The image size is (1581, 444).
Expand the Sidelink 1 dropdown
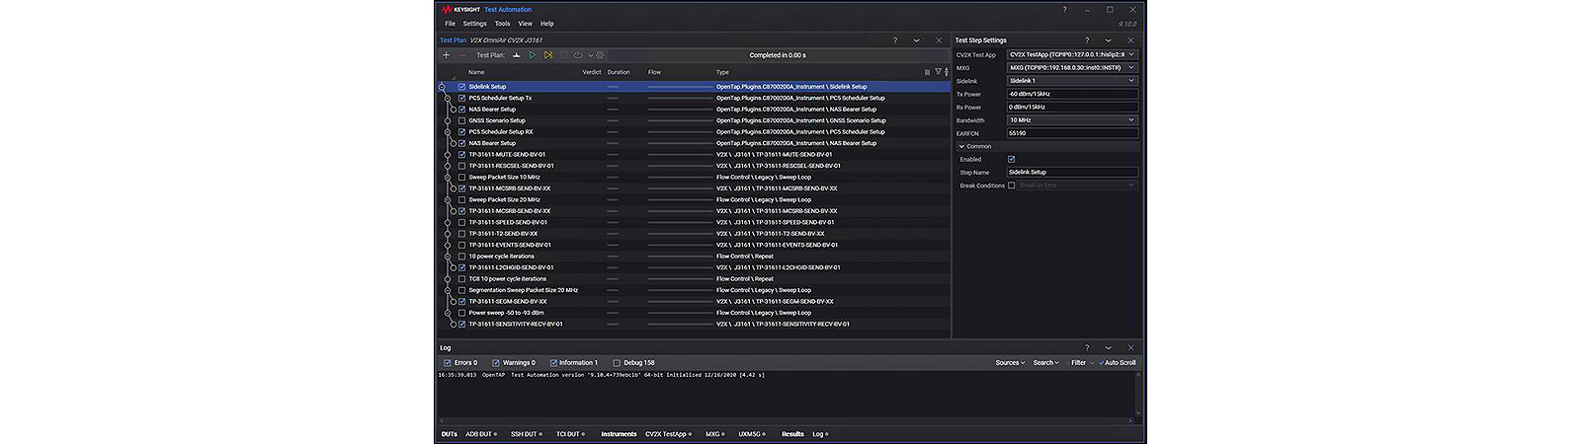[x=1072, y=81]
